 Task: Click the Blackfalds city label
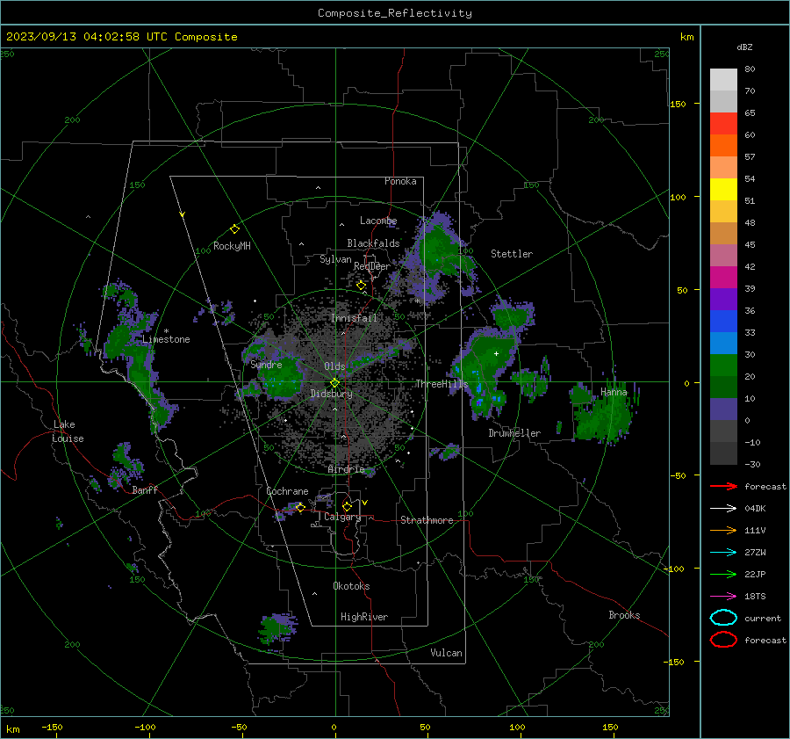pos(373,243)
